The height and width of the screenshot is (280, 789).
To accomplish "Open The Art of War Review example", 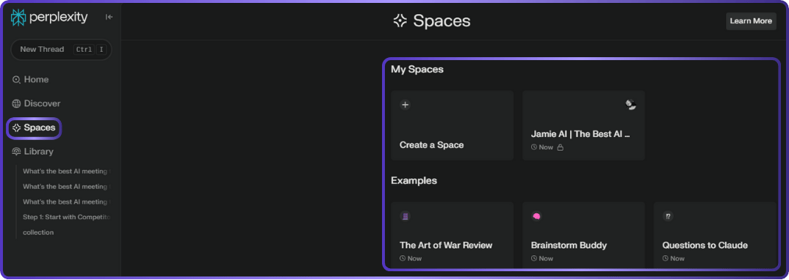I will 452,235.
